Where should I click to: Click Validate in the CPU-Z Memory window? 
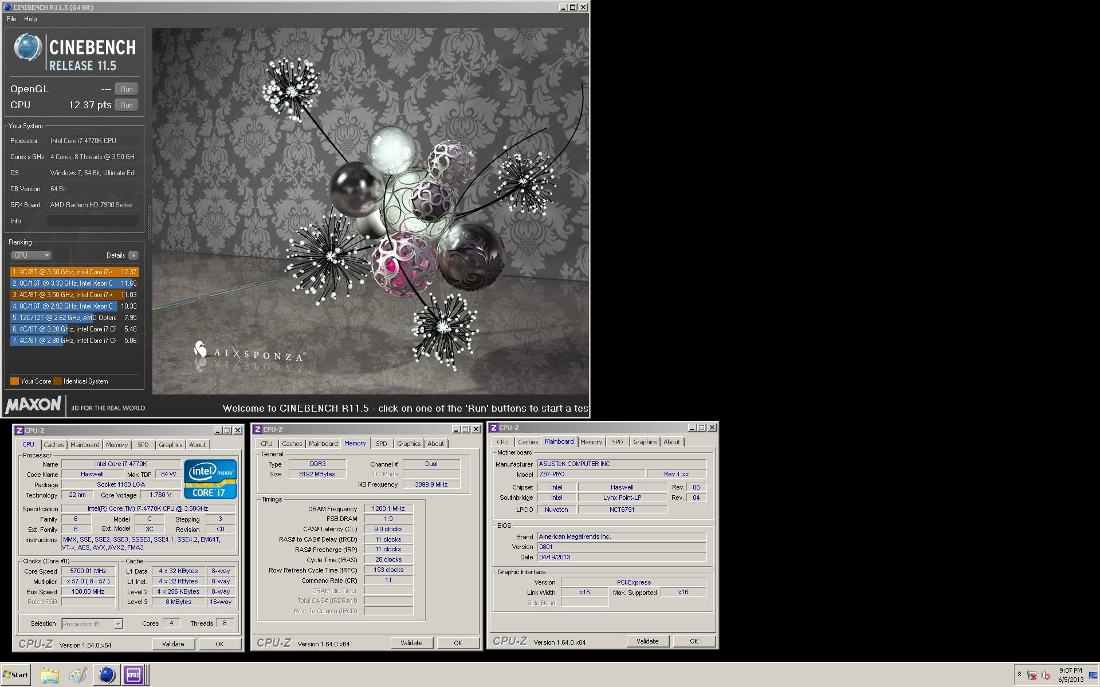(411, 643)
